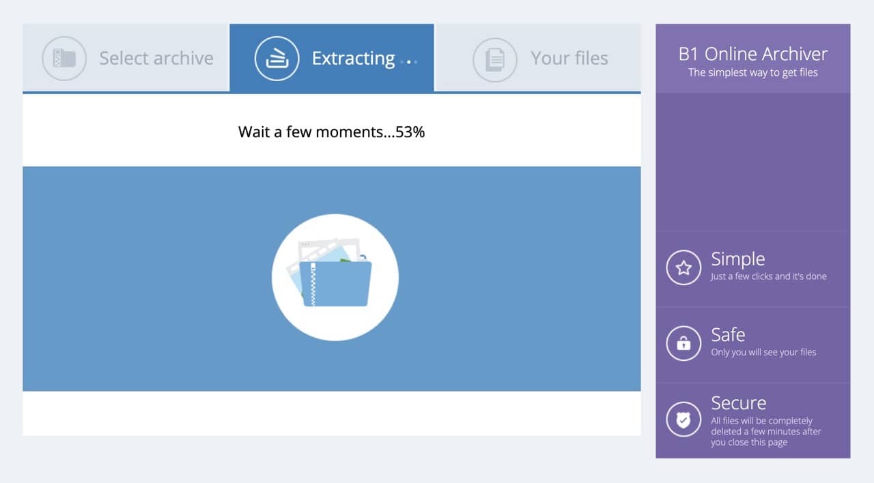874x483 pixels.
Task: Click the Your files step icon
Action: click(495, 59)
